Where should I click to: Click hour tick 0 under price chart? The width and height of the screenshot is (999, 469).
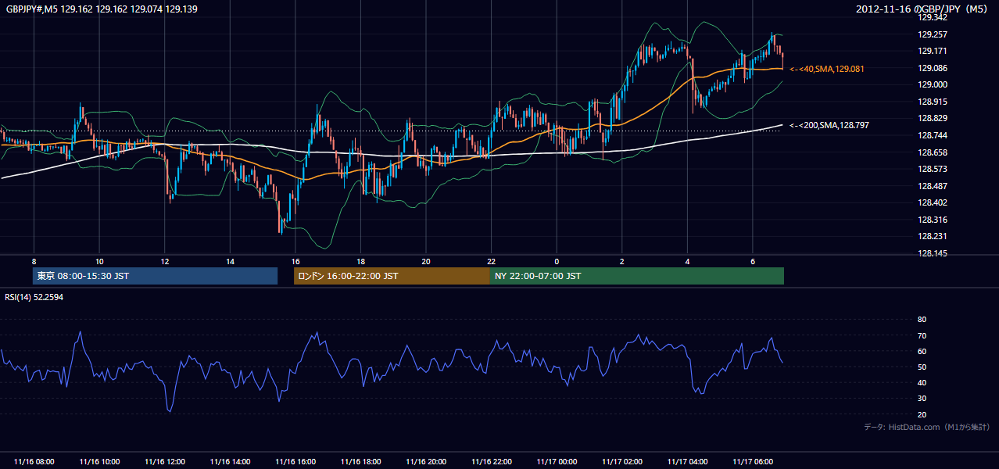(557, 260)
